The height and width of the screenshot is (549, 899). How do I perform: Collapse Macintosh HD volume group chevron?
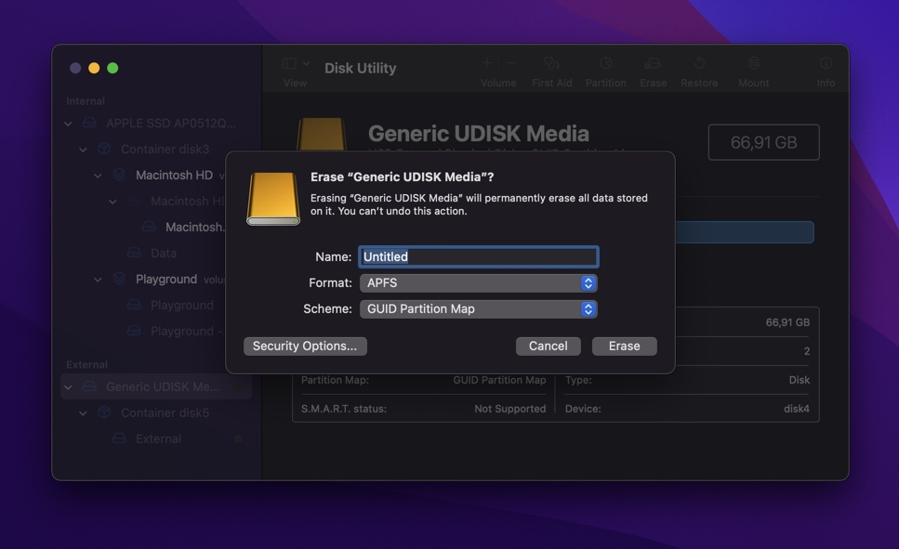click(x=98, y=176)
